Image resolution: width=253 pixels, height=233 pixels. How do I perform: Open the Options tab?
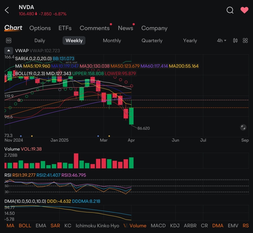pos(40,28)
